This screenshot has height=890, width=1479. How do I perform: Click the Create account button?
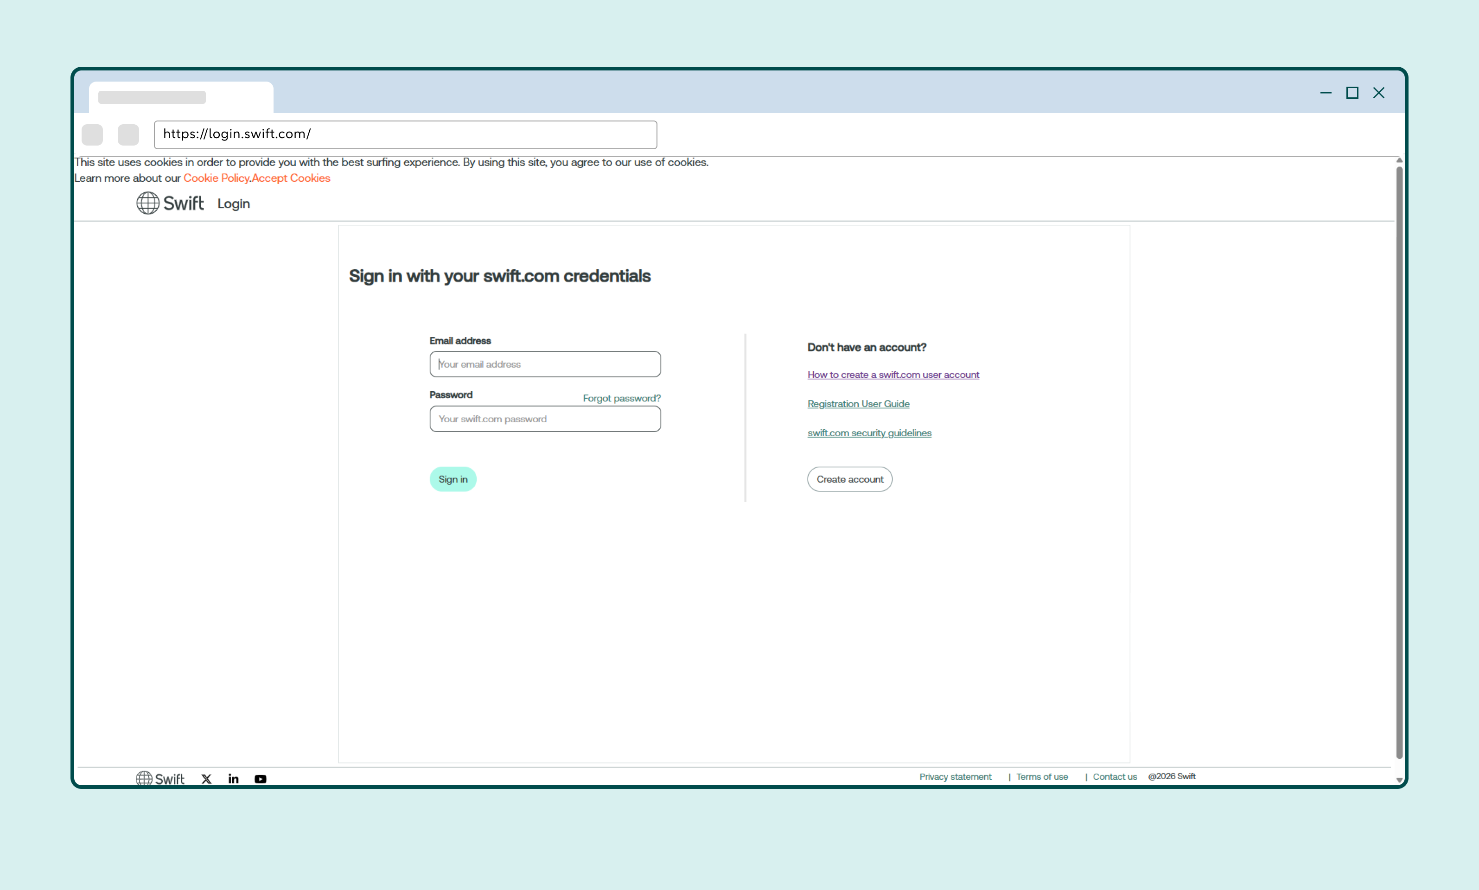[850, 479]
